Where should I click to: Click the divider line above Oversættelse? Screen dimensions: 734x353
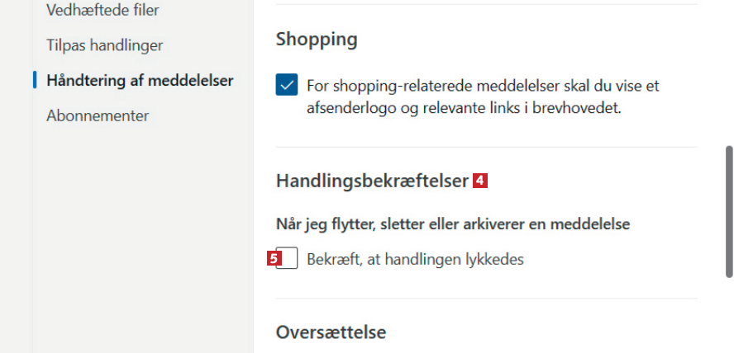(x=486, y=299)
